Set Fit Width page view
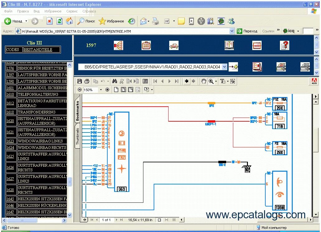321x232 pixels. coord(131,90)
